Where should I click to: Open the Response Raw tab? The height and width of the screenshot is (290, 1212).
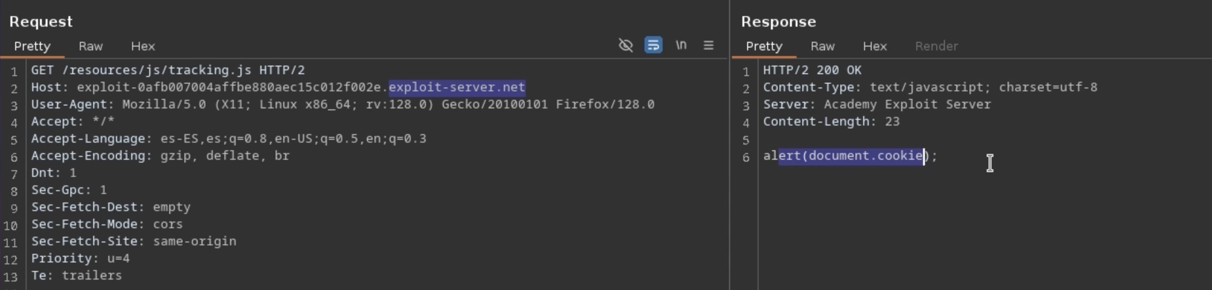[x=822, y=46]
